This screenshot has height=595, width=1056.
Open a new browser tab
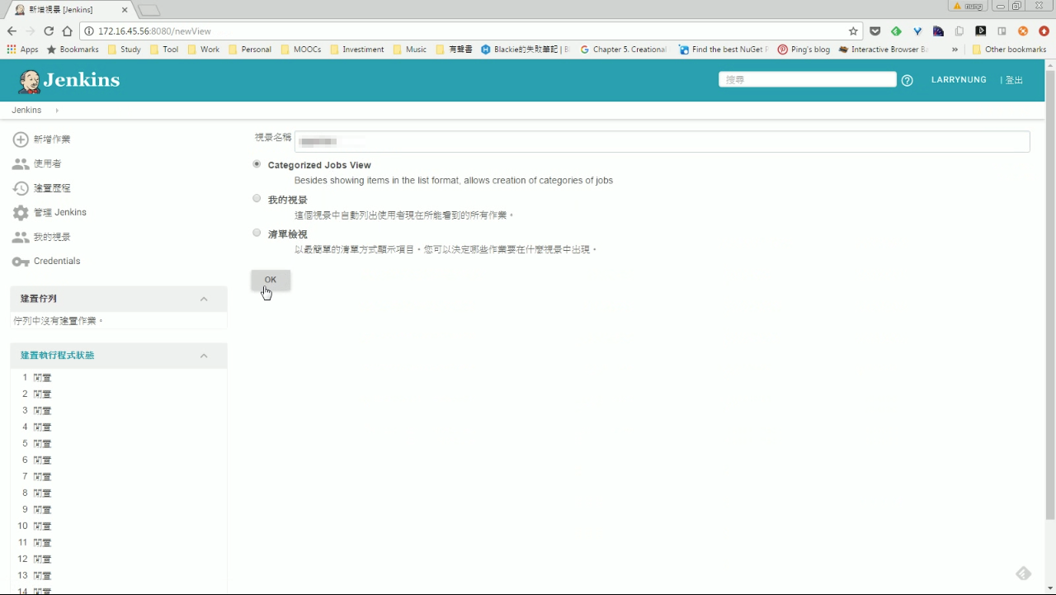148,10
